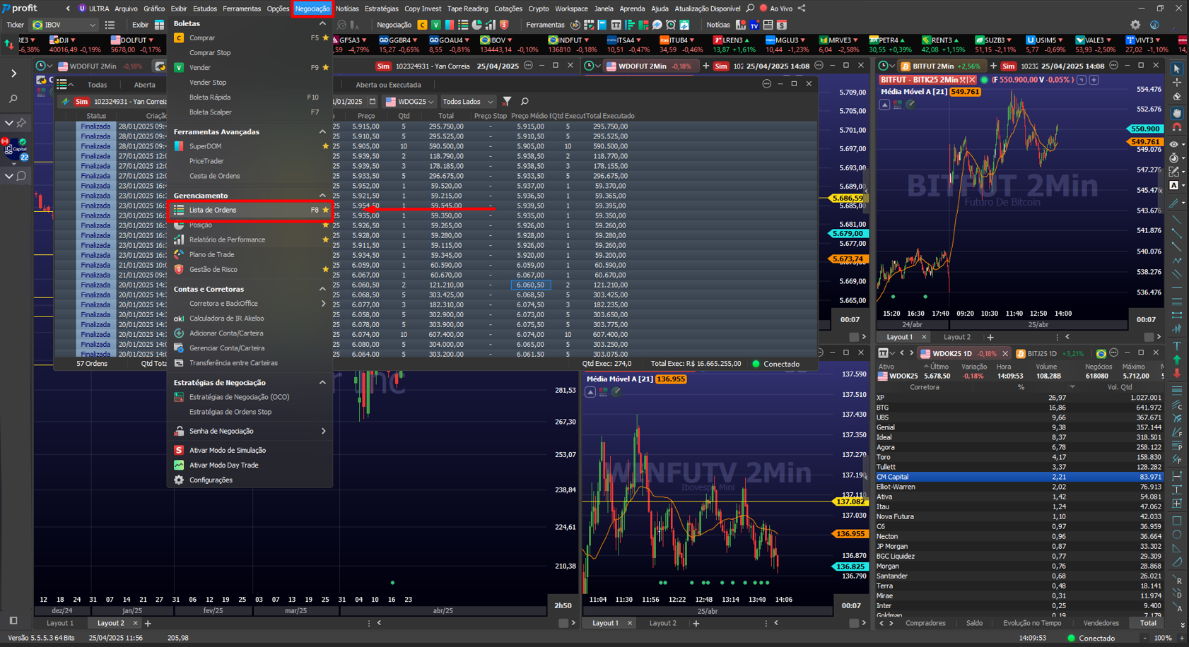Select Compradores tab in the broker ranking panel
Screen dimensions: 1189x647
(925, 623)
